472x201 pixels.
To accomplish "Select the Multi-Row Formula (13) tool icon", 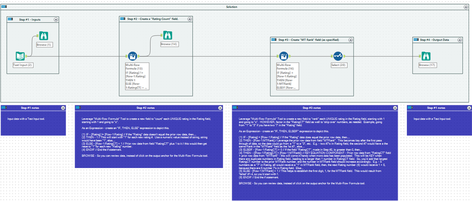I will [132, 56].
